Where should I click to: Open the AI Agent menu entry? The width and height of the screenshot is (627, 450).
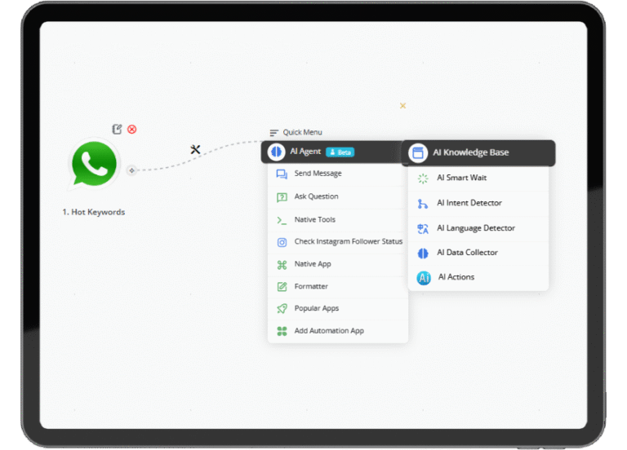coord(305,152)
